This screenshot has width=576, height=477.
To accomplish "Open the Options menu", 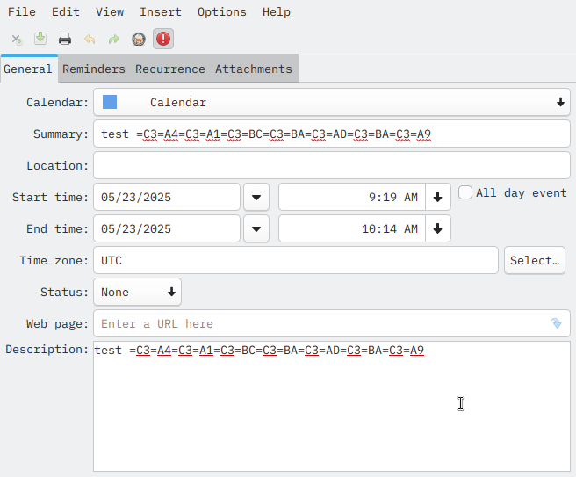I will click(x=221, y=12).
